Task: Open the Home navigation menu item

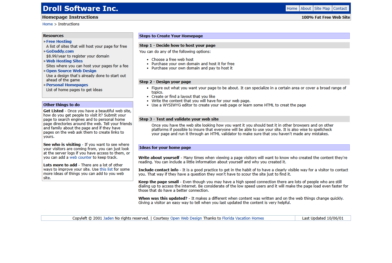Action: (x=292, y=9)
